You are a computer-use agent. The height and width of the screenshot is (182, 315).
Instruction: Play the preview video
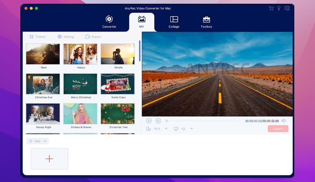tap(149, 121)
